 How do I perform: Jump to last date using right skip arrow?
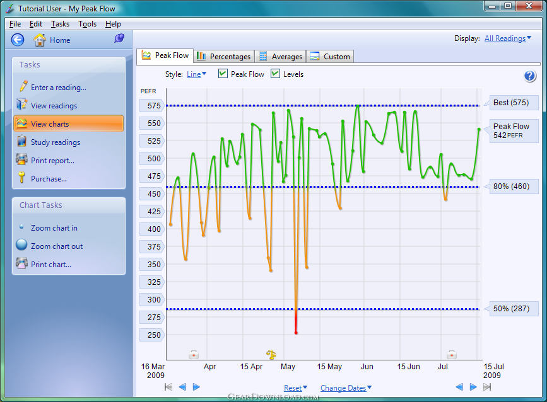(487, 387)
